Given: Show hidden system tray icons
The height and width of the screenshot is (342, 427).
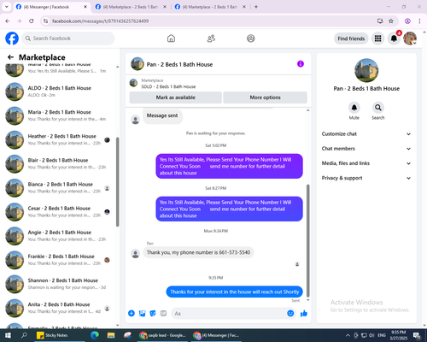Looking at the screenshot, I should tap(348, 335).
